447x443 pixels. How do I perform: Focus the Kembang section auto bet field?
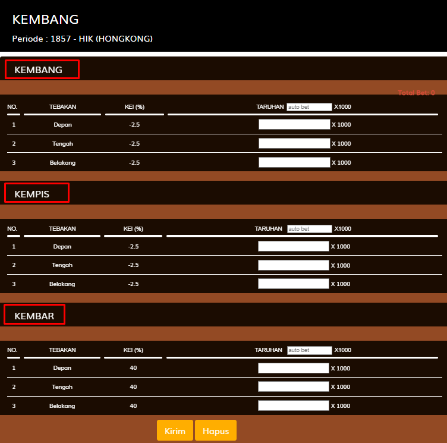309,107
